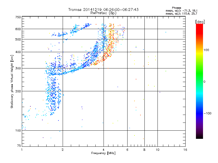The image size is (218, 163).
Task: Click the x-axis tick label '4'
Action: click(x=104, y=150)
